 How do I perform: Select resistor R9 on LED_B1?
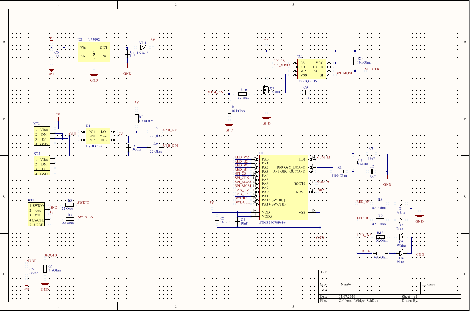pos(380,220)
